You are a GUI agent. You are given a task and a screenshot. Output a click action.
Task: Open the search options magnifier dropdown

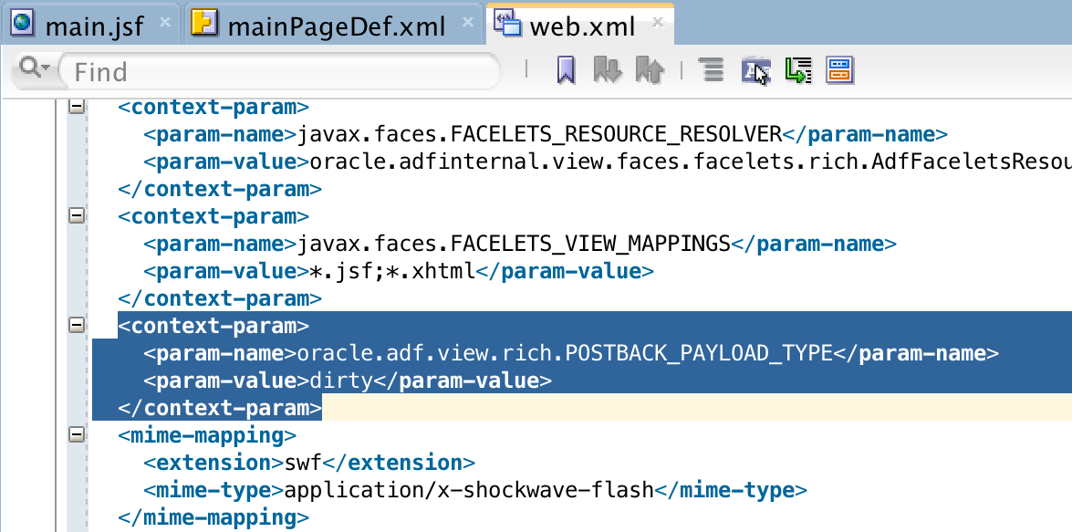pos(34,68)
